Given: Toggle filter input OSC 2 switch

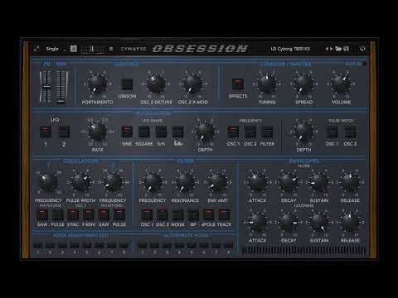Looking at the screenshot, I should 163,214.
